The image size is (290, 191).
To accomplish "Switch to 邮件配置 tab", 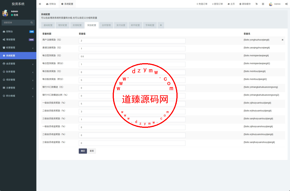I will coord(135,25).
